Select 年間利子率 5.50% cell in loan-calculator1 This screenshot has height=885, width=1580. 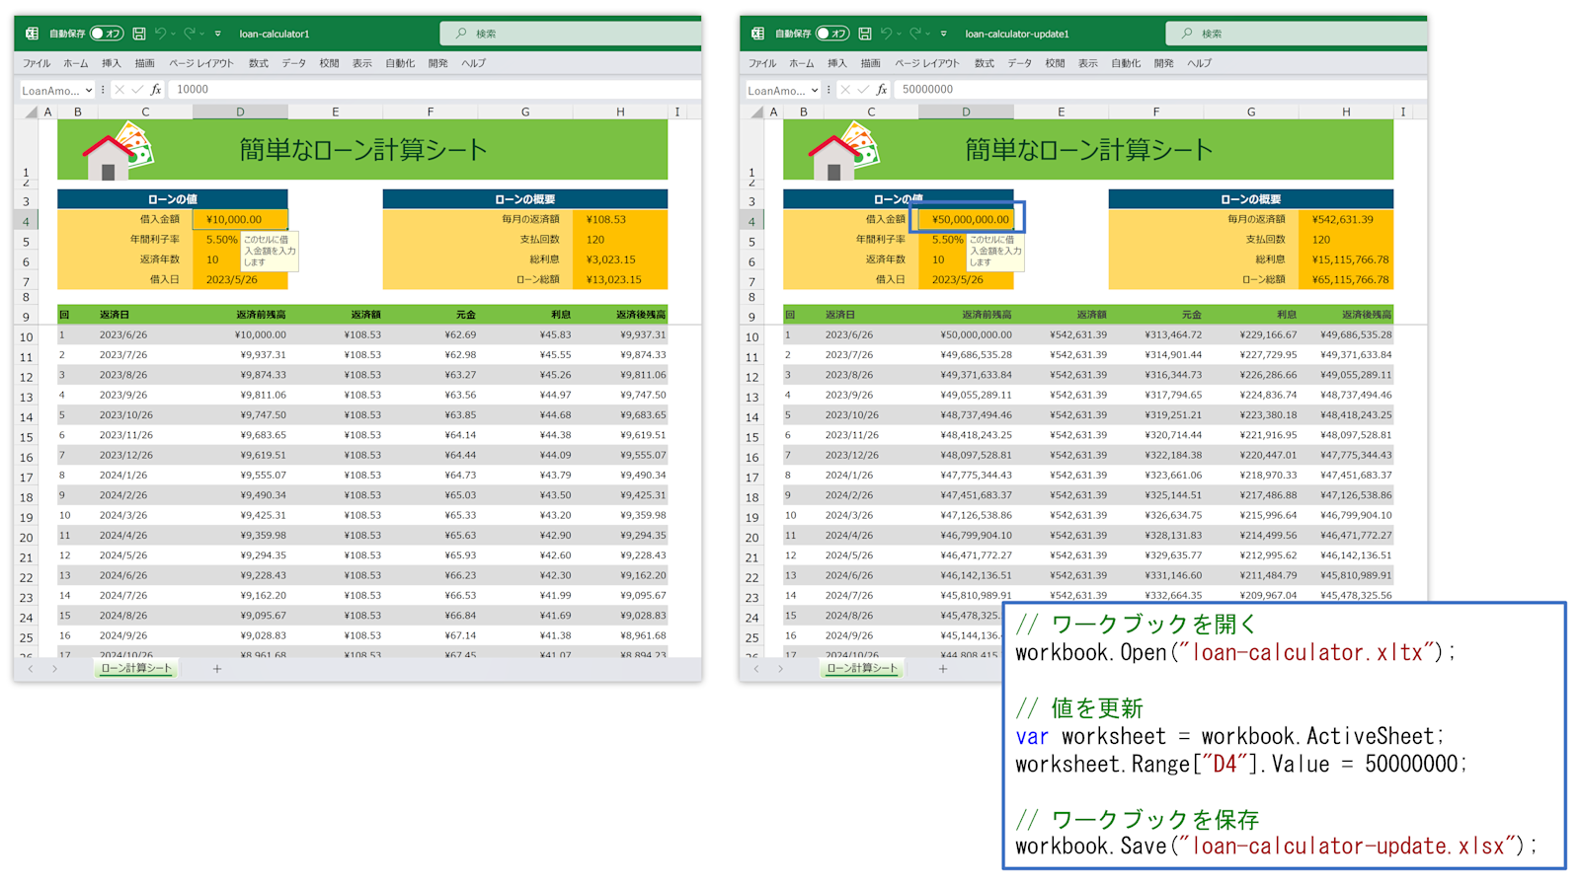[x=222, y=240]
